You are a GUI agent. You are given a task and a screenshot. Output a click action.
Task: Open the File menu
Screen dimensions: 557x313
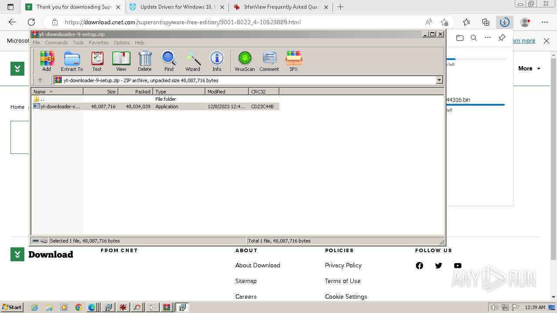[x=36, y=43]
